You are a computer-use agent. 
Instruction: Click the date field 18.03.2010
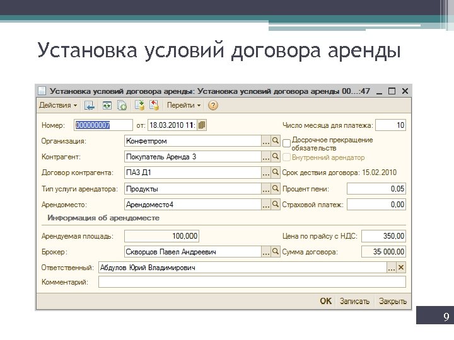173,125
